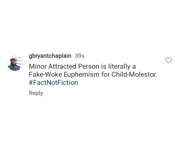Screen dimensions: 182x165
Task: Browse posts tagged #FactNotFiction
Action: [x=53, y=82]
